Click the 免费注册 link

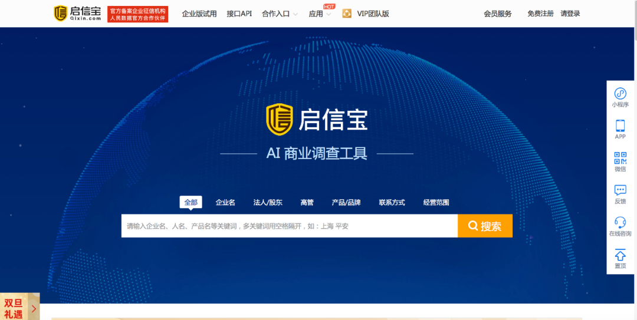coord(540,14)
